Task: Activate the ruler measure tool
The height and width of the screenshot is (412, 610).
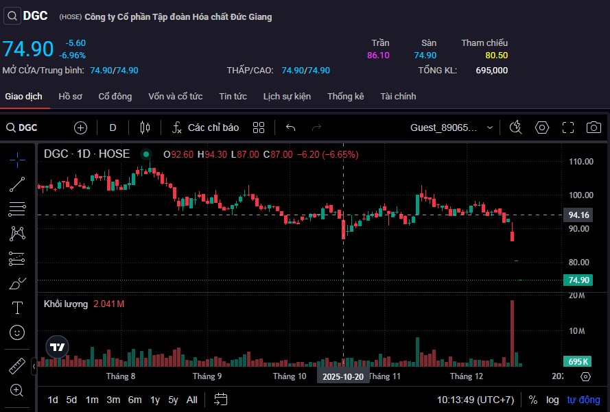Action: tap(17, 366)
